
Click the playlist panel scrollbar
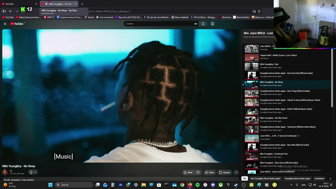(x=332, y=78)
